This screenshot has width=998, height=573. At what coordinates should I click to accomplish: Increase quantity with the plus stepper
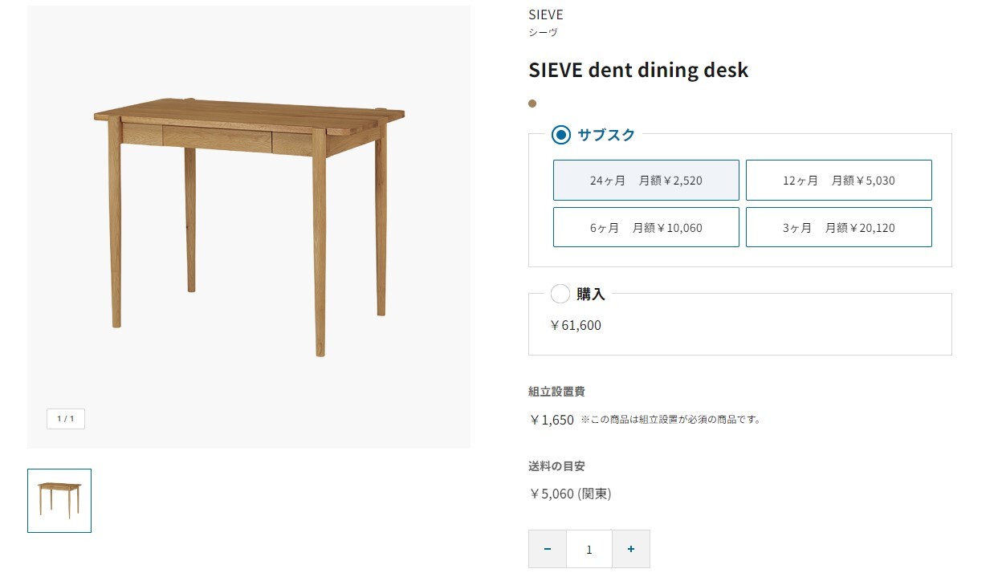click(631, 549)
